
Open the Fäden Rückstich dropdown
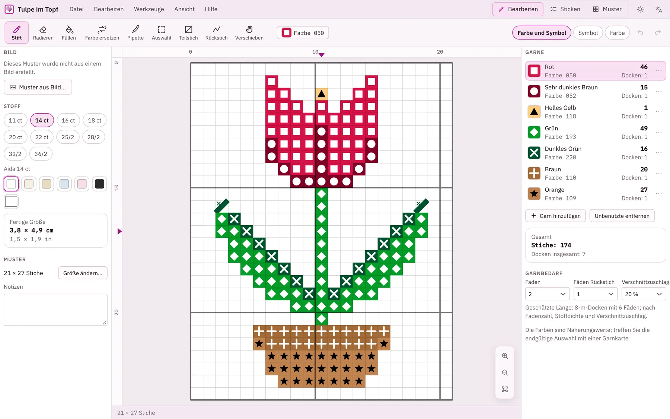(x=596, y=294)
